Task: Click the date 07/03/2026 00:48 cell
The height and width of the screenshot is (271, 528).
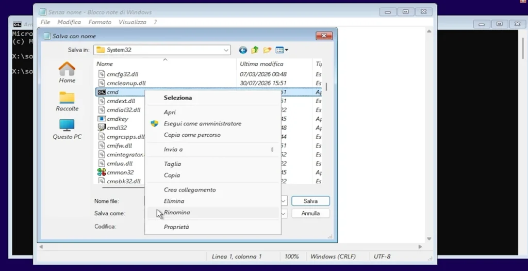Action: 263,74
